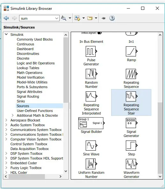Maximize the Simulink Library Browser window
Screen dimensions: 165x189
tap(143, 8)
